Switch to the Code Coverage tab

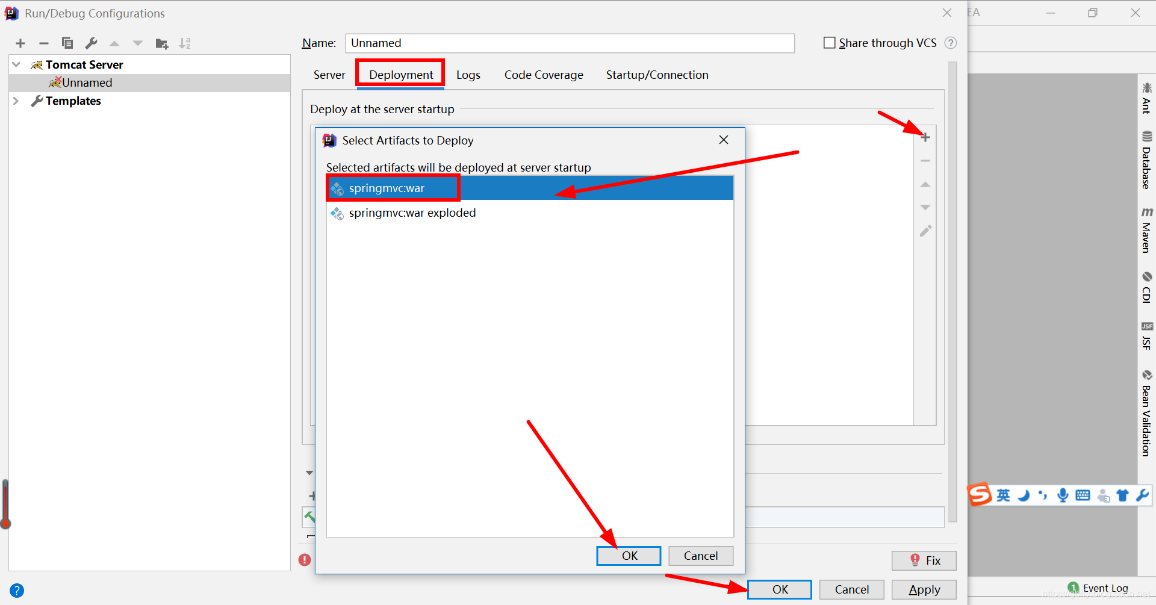[544, 75]
